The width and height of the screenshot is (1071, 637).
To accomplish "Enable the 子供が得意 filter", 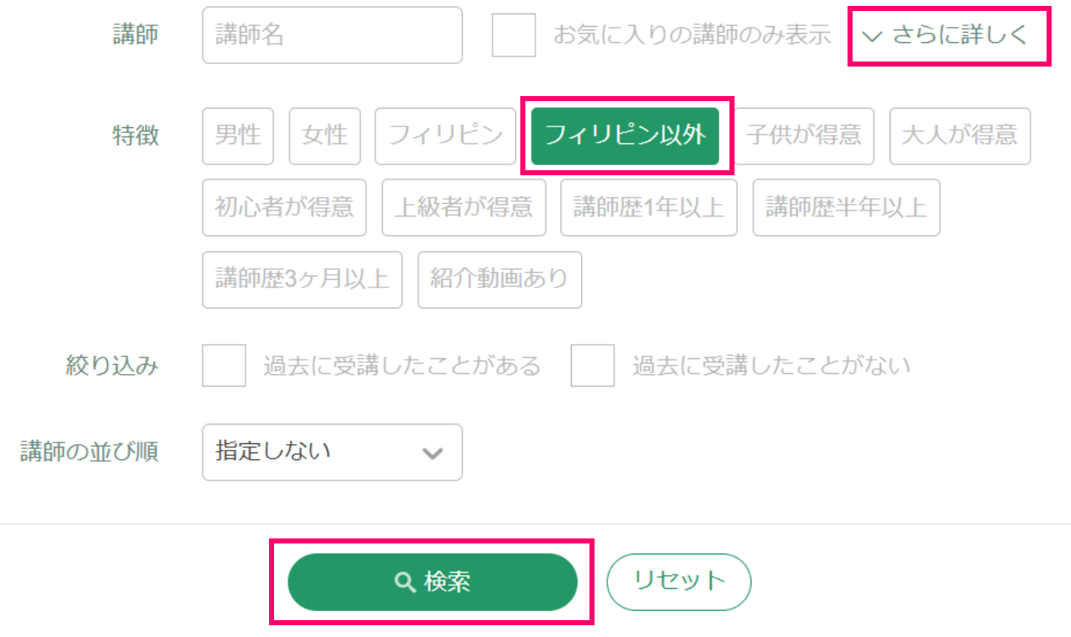I will click(804, 136).
